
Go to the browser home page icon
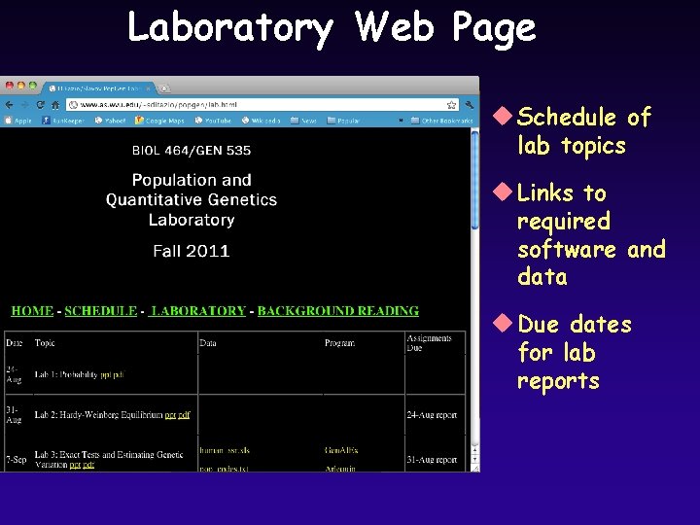tap(55, 105)
